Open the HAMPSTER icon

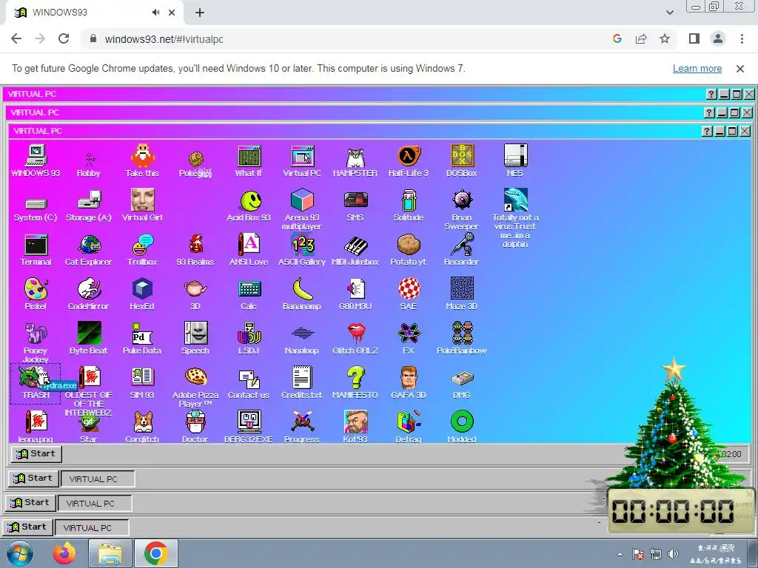(355, 160)
